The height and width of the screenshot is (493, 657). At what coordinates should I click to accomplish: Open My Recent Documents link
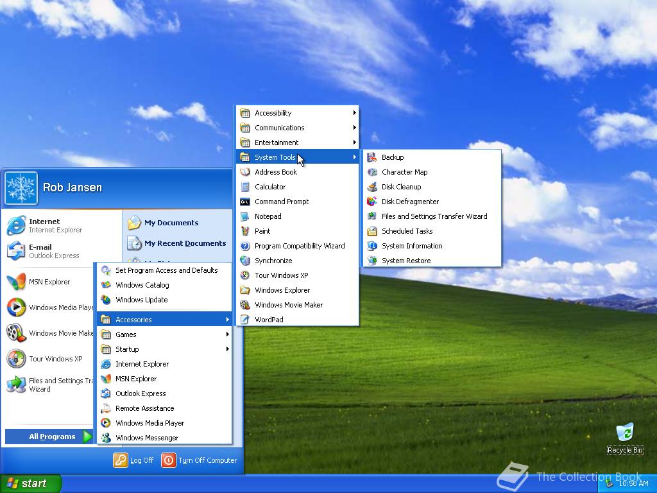176,243
